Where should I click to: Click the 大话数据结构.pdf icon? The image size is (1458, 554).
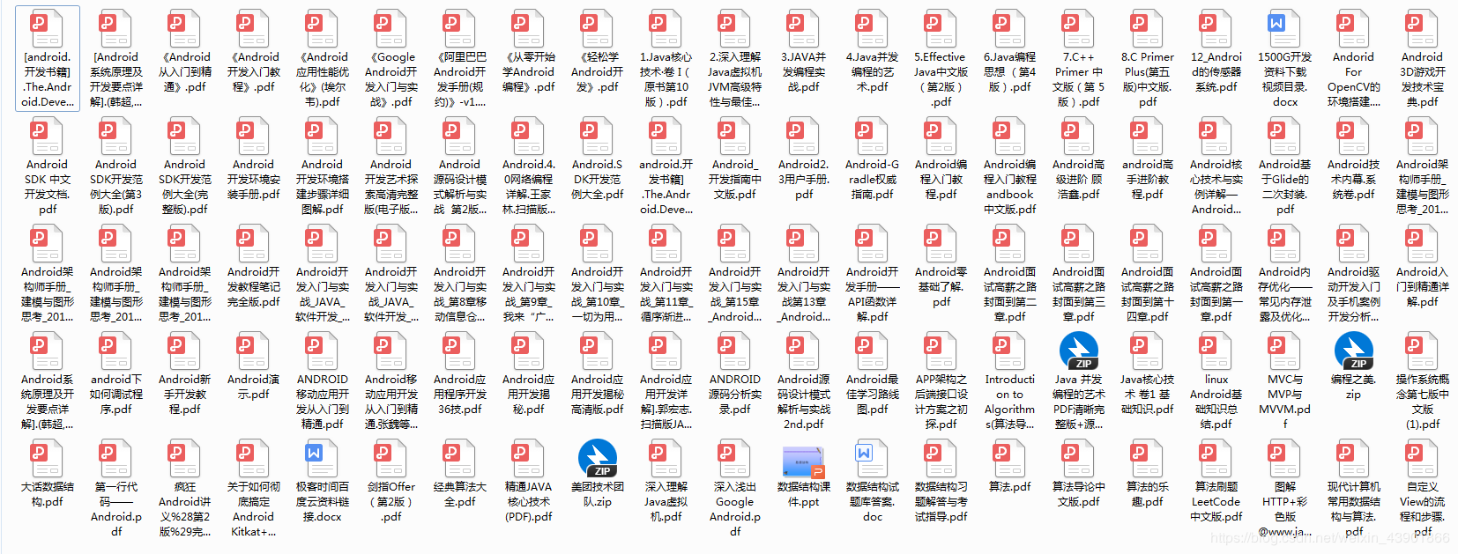[x=48, y=458]
